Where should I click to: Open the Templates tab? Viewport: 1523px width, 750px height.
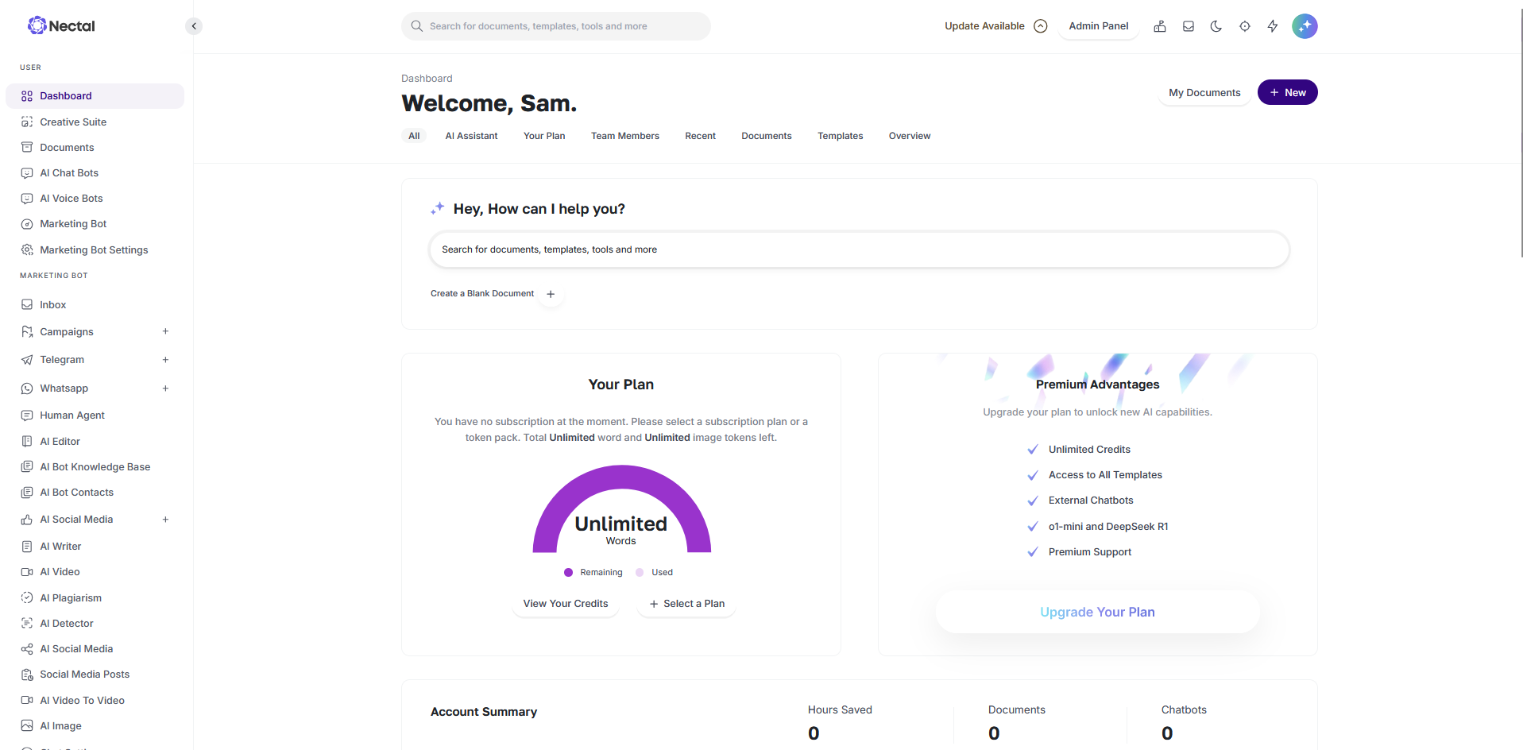click(840, 136)
